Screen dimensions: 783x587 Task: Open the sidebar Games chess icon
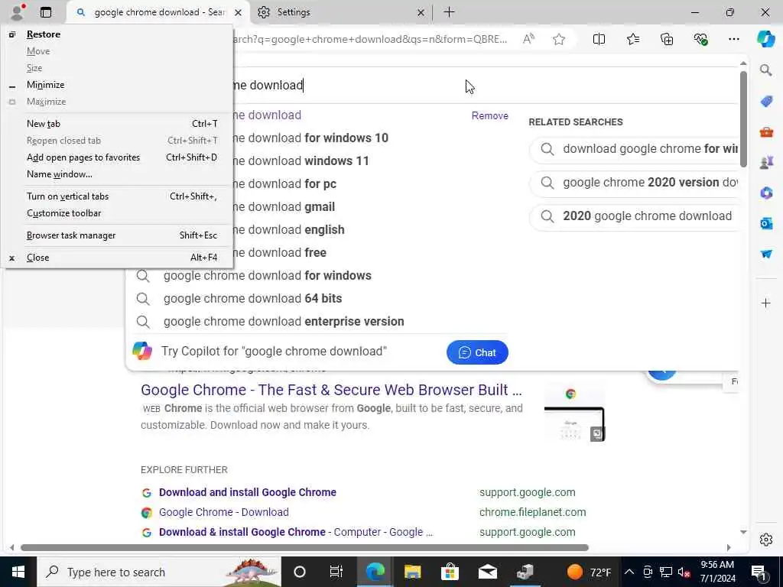(x=766, y=162)
